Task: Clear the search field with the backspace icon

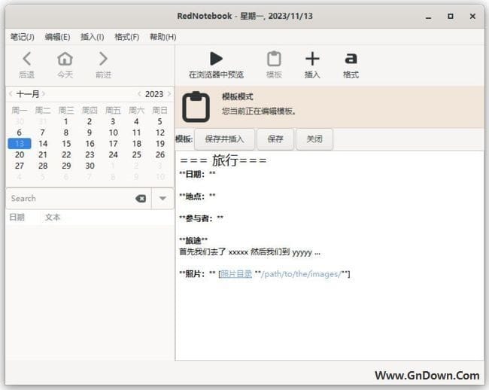Action: tap(141, 199)
